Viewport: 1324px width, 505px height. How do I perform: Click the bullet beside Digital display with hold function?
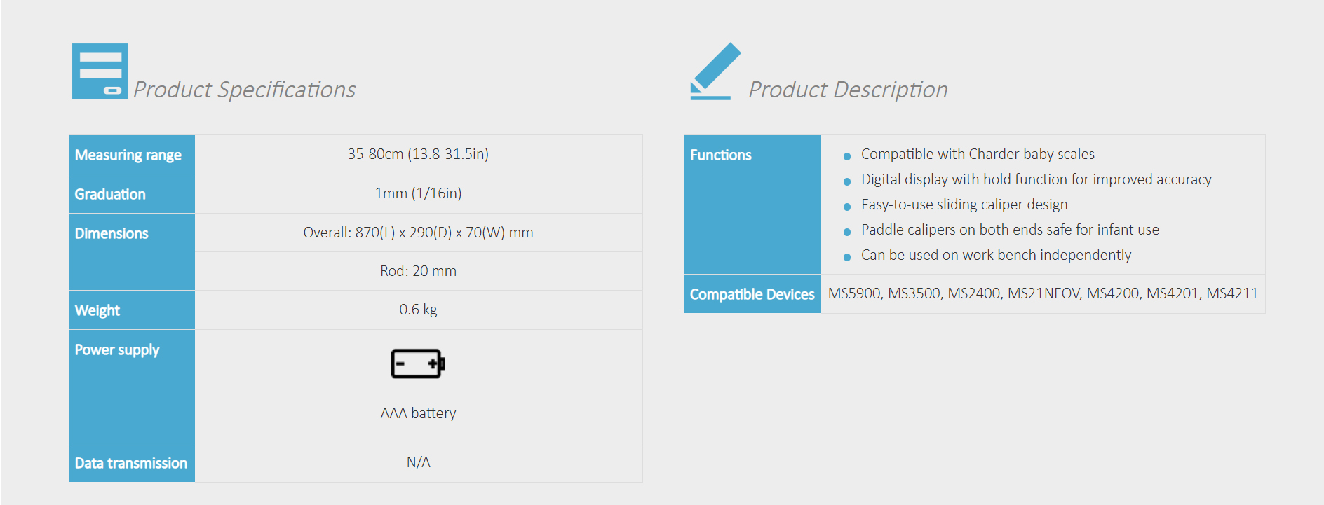847,181
